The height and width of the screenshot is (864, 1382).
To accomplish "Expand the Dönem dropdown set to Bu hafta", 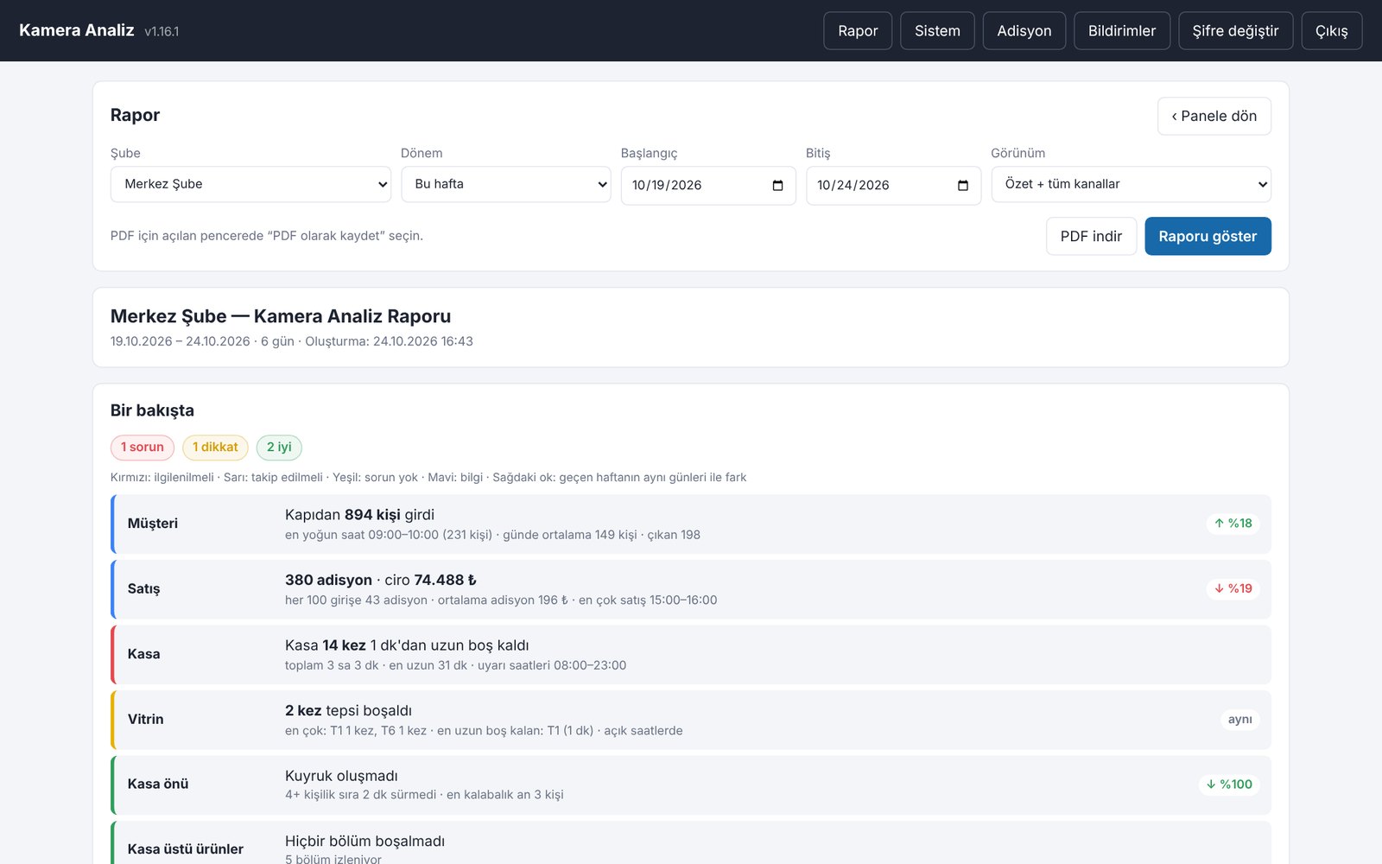I will click(x=506, y=184).
